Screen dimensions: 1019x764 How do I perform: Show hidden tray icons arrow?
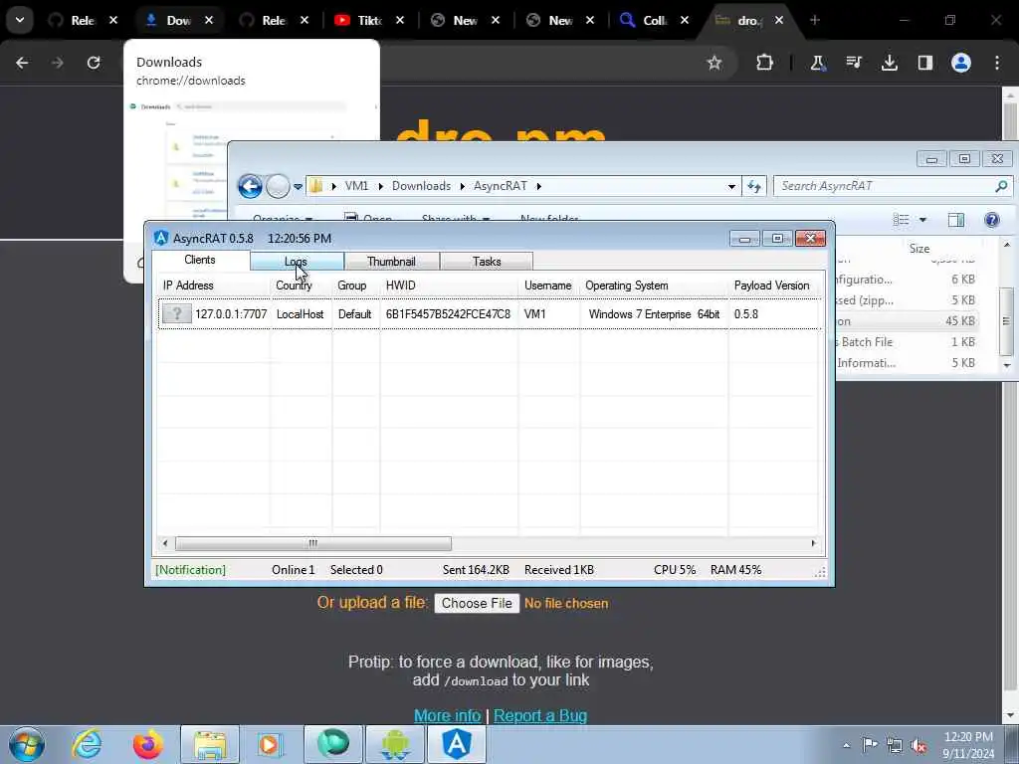[x=846, y=746]
